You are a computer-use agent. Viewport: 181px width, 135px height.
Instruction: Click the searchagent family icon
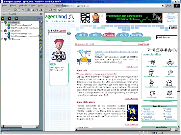coord(151,62)
